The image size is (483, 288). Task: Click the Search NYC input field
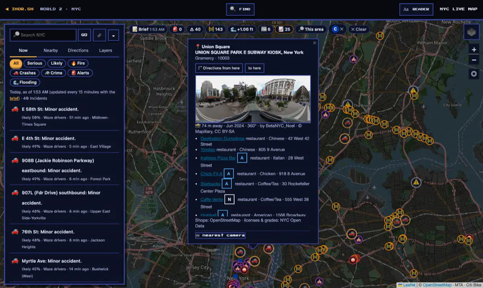pos(43,35)
